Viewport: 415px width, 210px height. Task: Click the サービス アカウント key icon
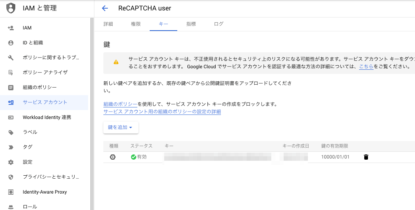pos(11,102)
